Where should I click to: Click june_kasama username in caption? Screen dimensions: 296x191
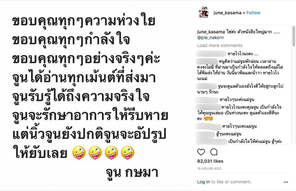click(211, 32)
